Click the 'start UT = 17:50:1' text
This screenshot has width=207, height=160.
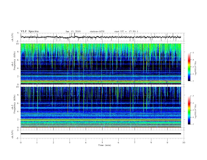[x=126, y=31]
